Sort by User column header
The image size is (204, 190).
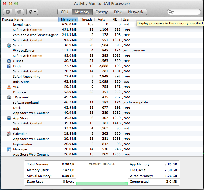[152, 19]
